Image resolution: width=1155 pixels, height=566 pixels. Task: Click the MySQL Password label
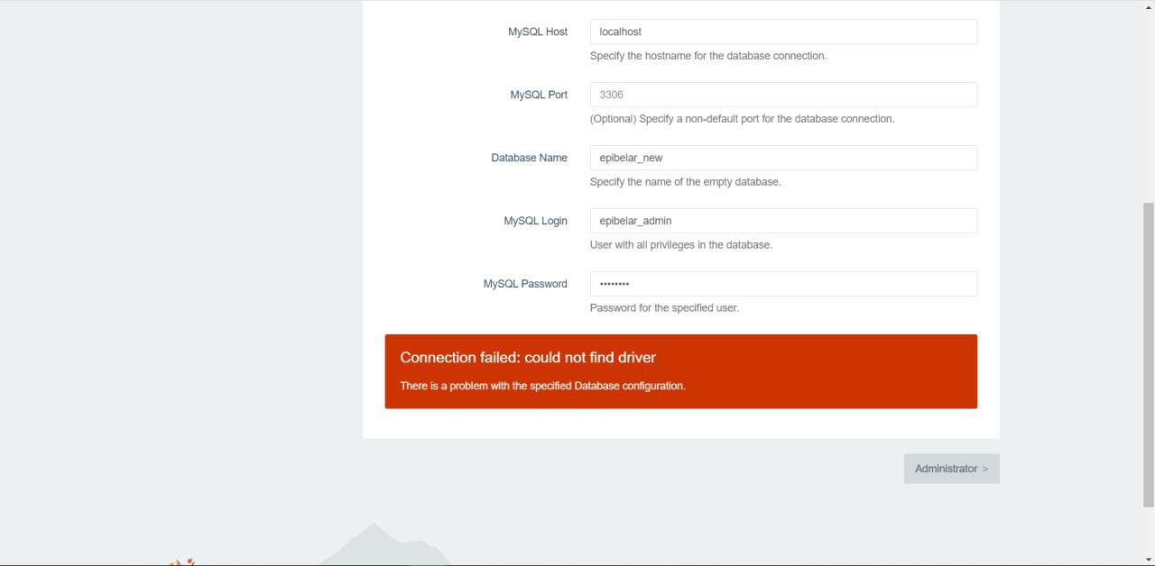coord(525,284)
